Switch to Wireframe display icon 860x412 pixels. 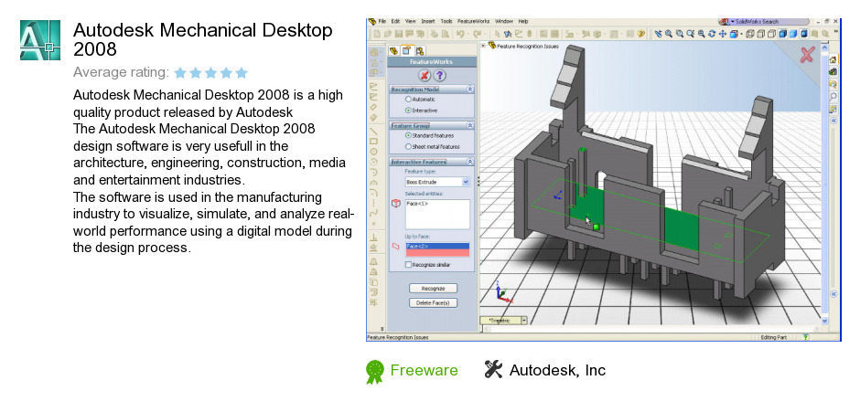[750, 34]
